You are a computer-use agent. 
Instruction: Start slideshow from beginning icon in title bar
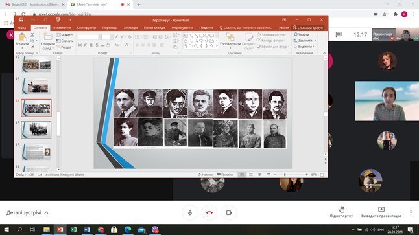58,20
